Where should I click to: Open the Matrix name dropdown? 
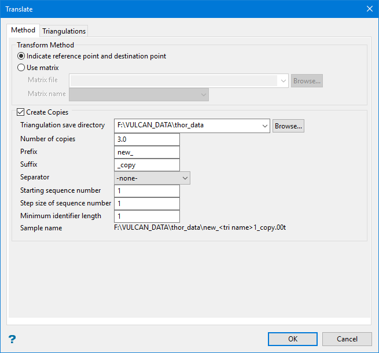click(203, 94)
